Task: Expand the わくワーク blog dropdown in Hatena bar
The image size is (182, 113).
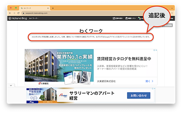Action: 34,18
